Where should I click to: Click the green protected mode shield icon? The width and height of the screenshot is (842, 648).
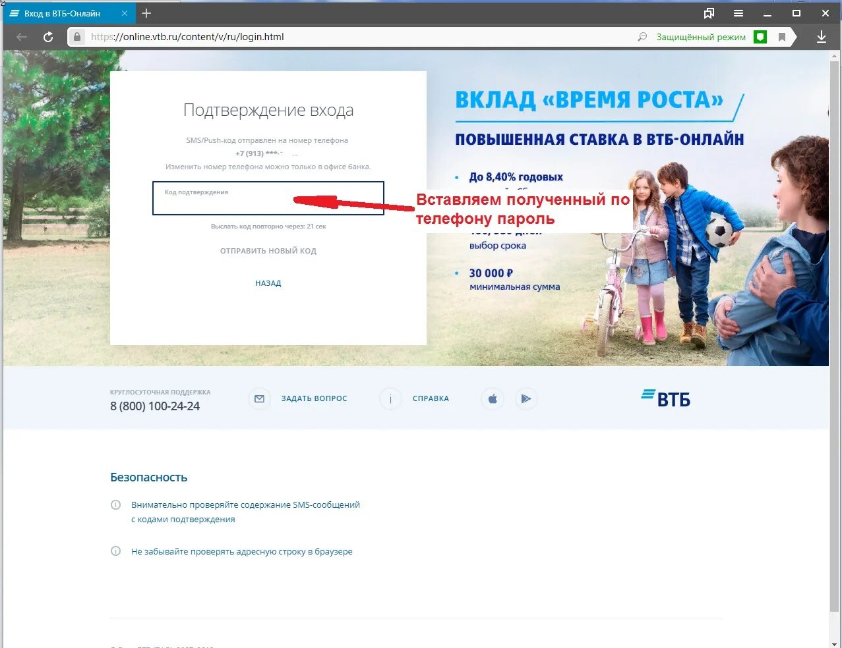tap(760, 37)
